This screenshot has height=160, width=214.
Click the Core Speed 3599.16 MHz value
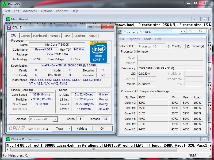tap(41, 95)
